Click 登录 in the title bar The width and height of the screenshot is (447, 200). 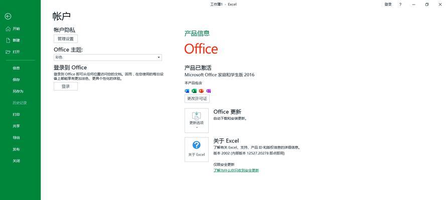click(x=388, y=4)
